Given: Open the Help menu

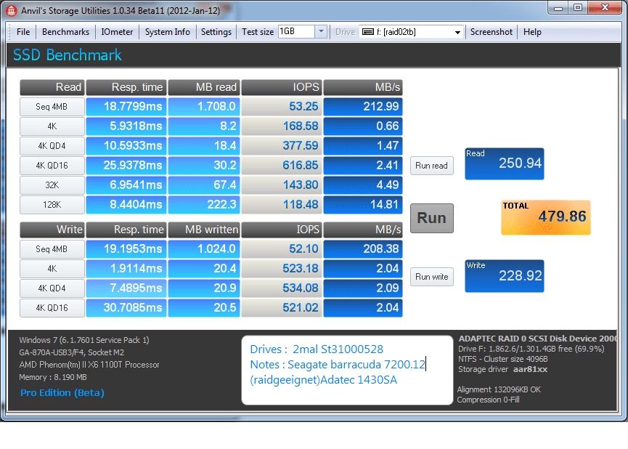Looking at the screenshot, I should 532,32.
